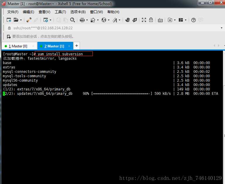
Task: Click the Font icon
Action: (x=115, y=20)
